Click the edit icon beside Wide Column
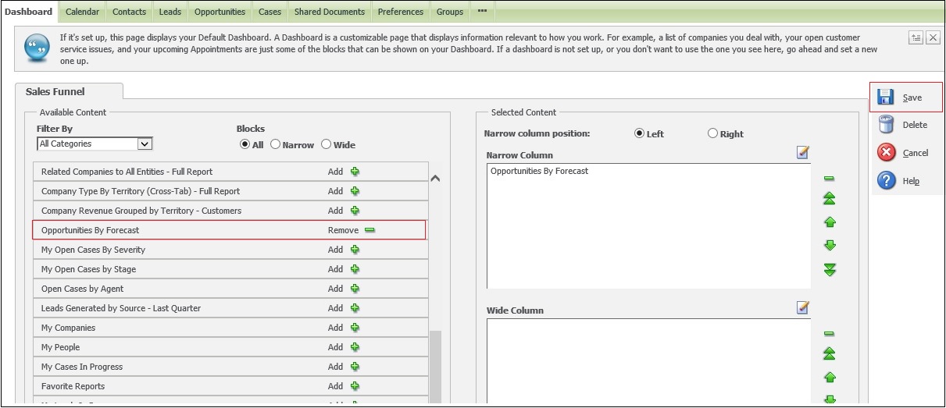This screenshot has height=408, width=946. point(803,308)
